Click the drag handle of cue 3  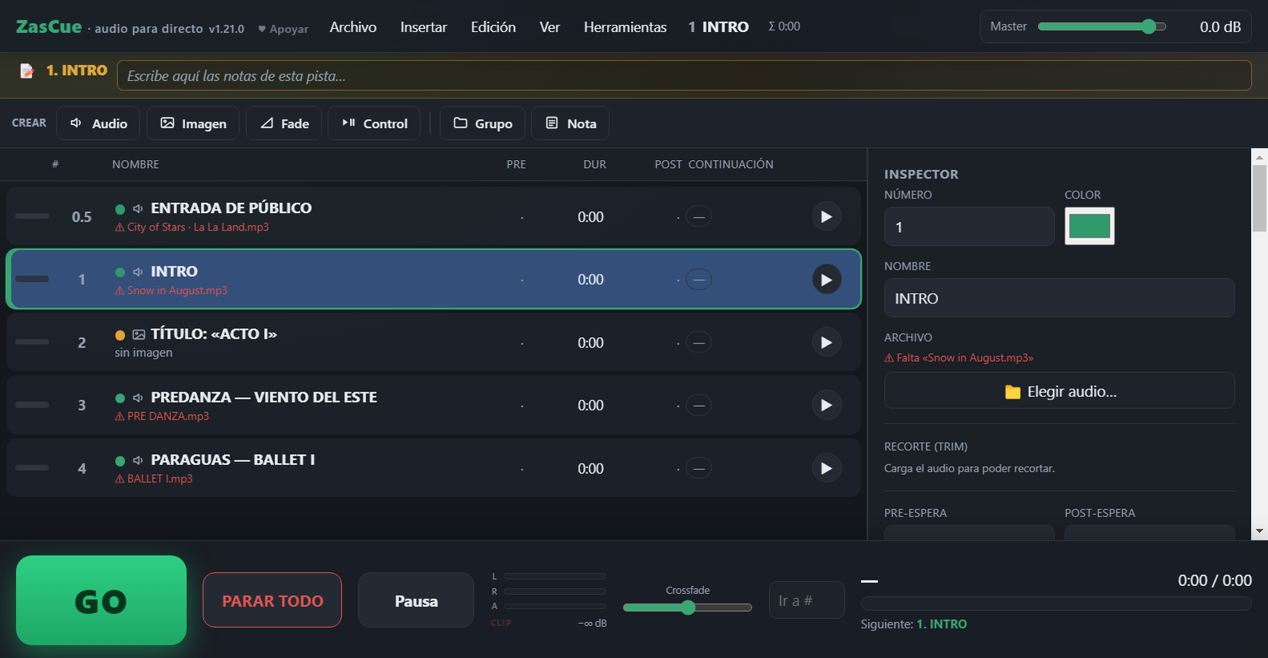32,404
